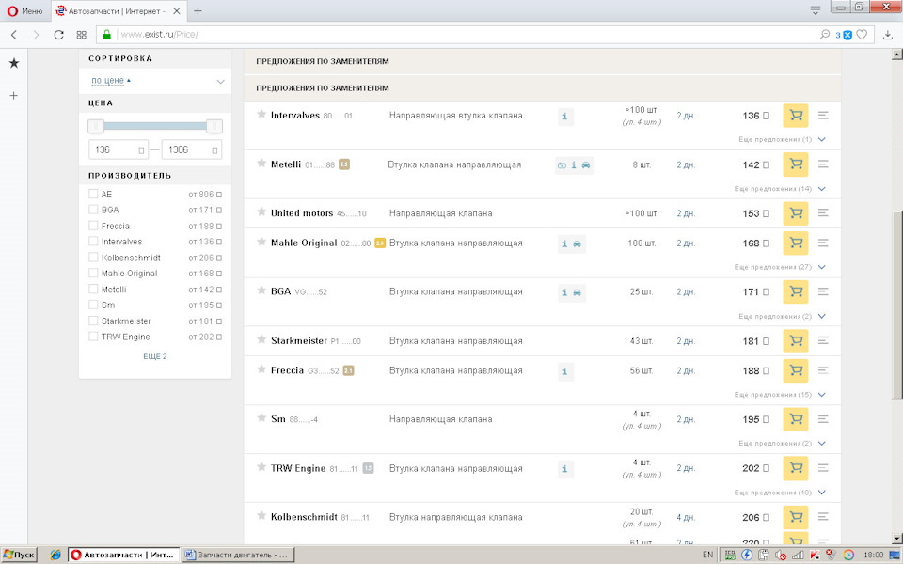Tick the Kolbenschmidt manufacturer checkbox
Viewport: 903px width, 564px height.
click(x=93, y=258)
